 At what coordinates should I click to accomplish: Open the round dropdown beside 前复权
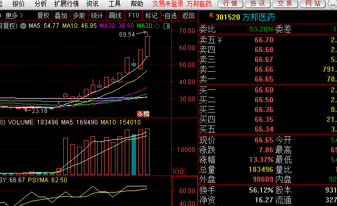pos(23,26)
